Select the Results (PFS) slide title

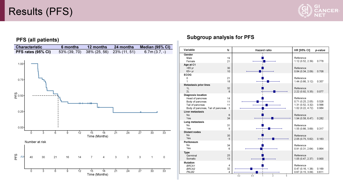click(40, 11)
